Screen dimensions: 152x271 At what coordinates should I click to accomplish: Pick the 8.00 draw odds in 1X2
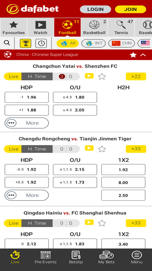(x=123, y=182)
